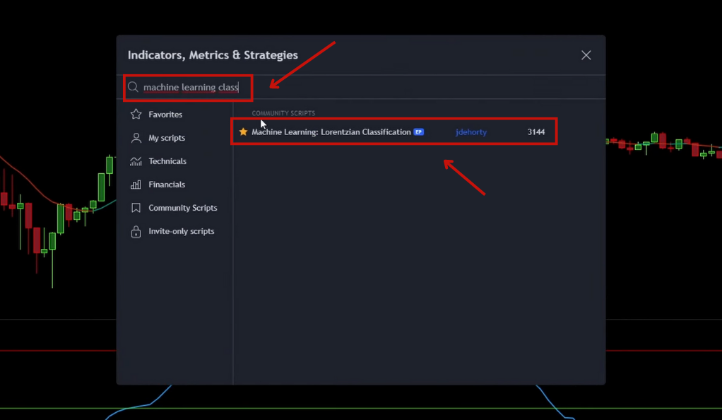Click the dialog title Indicators, Metrics & Strategies
The height and width of the screenshot is (420, 722).
pyautogui.click(x=213, y=55)
